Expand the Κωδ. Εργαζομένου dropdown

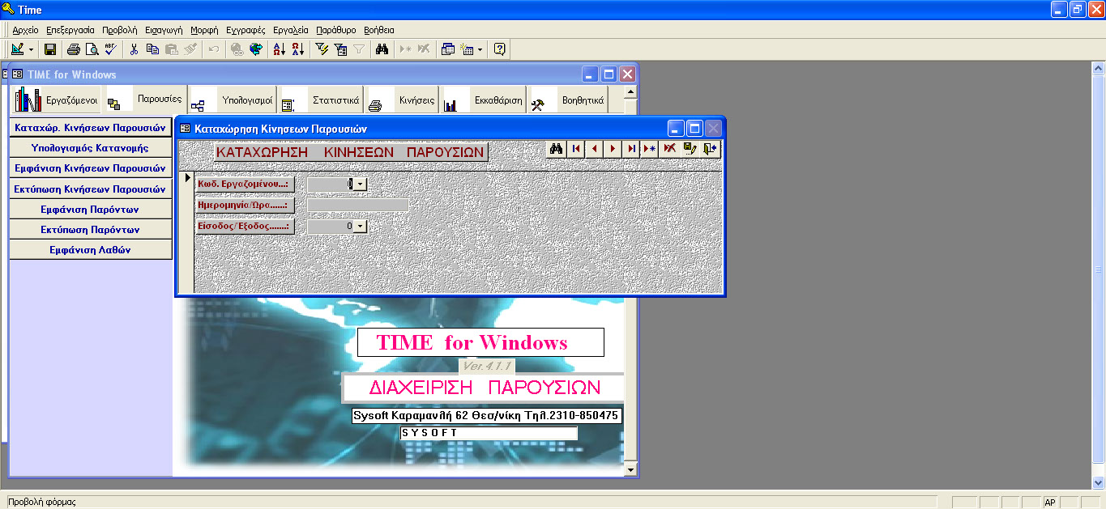(361, 185)
